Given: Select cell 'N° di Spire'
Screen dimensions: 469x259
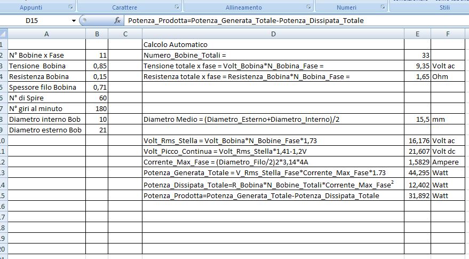Looking at the screenshot, I should (46, 98).
